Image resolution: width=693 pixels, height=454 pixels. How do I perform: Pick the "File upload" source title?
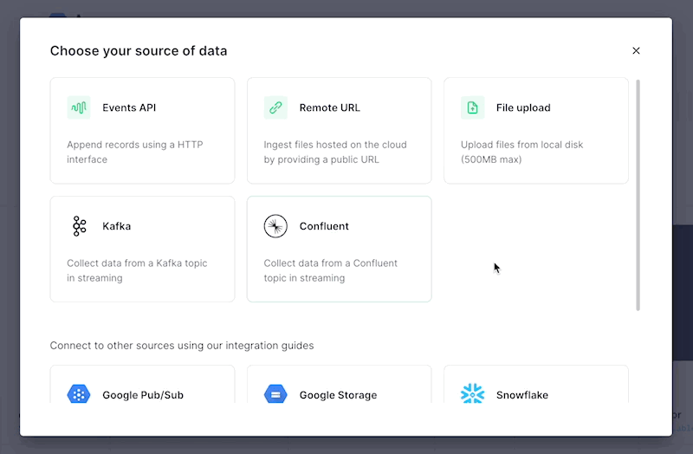click(523, 107)
